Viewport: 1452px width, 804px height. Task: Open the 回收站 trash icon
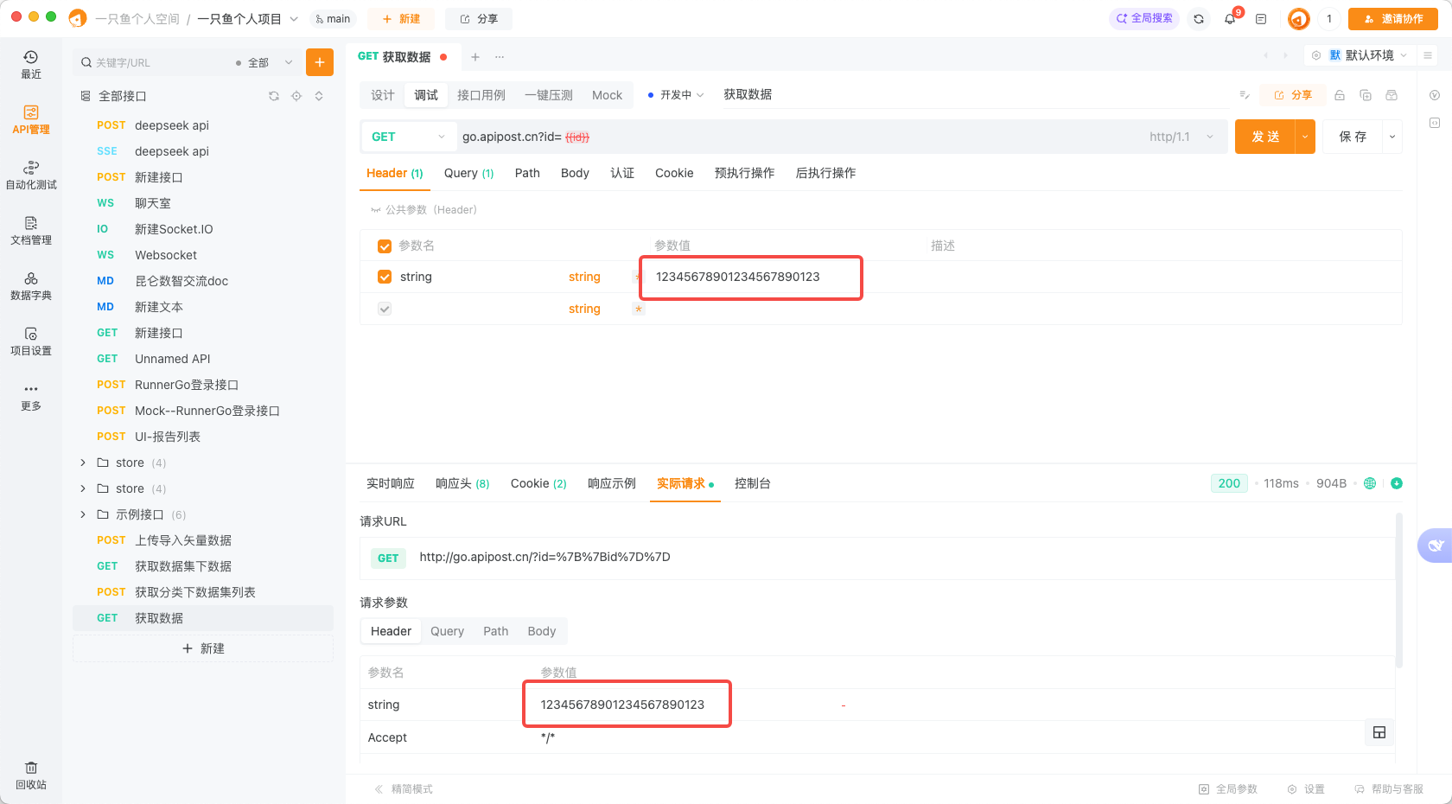click(31, 775)
